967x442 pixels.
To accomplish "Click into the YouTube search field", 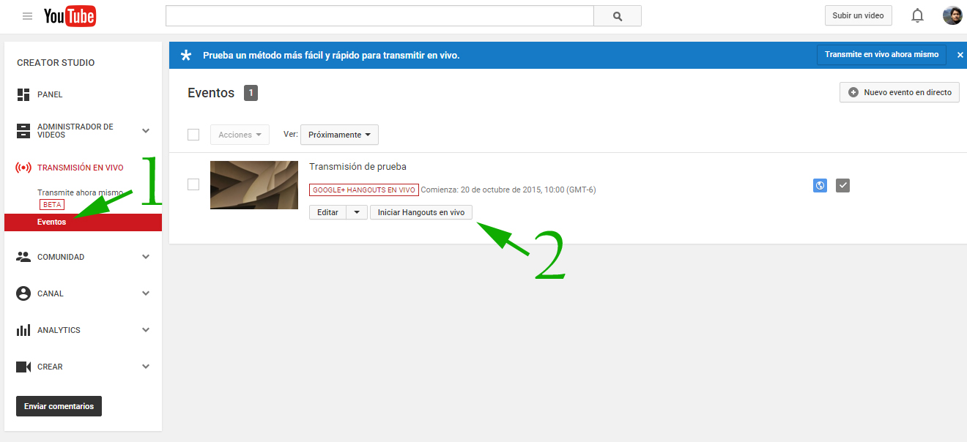I will 379,16.
